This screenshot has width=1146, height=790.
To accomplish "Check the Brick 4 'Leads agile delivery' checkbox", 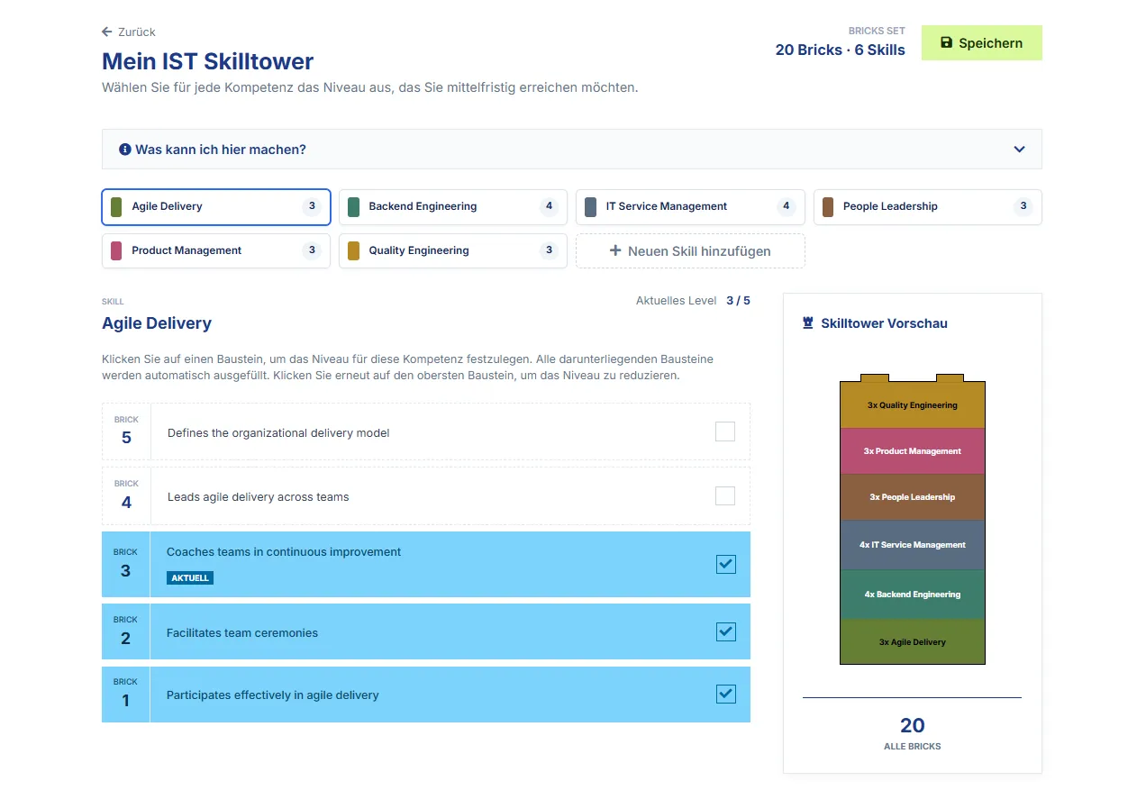I will 725,495.
